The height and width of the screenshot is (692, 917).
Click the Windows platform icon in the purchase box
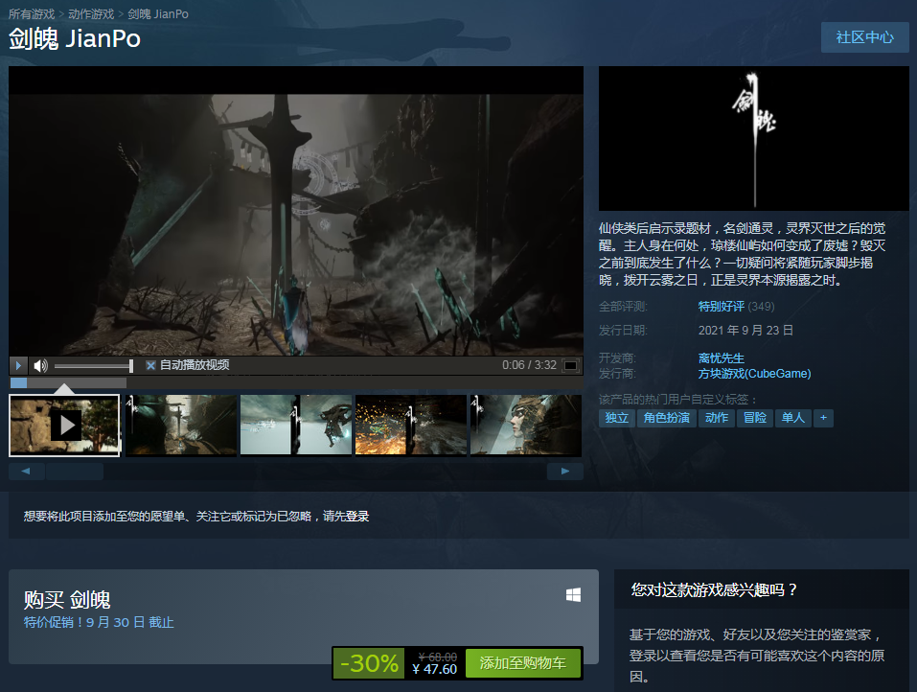[573, 595]
